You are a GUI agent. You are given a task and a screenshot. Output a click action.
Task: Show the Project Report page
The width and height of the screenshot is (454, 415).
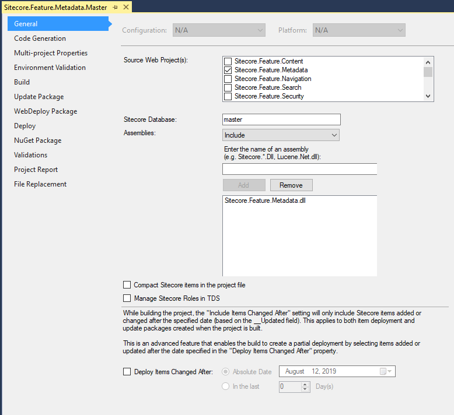tap(36, 170)
